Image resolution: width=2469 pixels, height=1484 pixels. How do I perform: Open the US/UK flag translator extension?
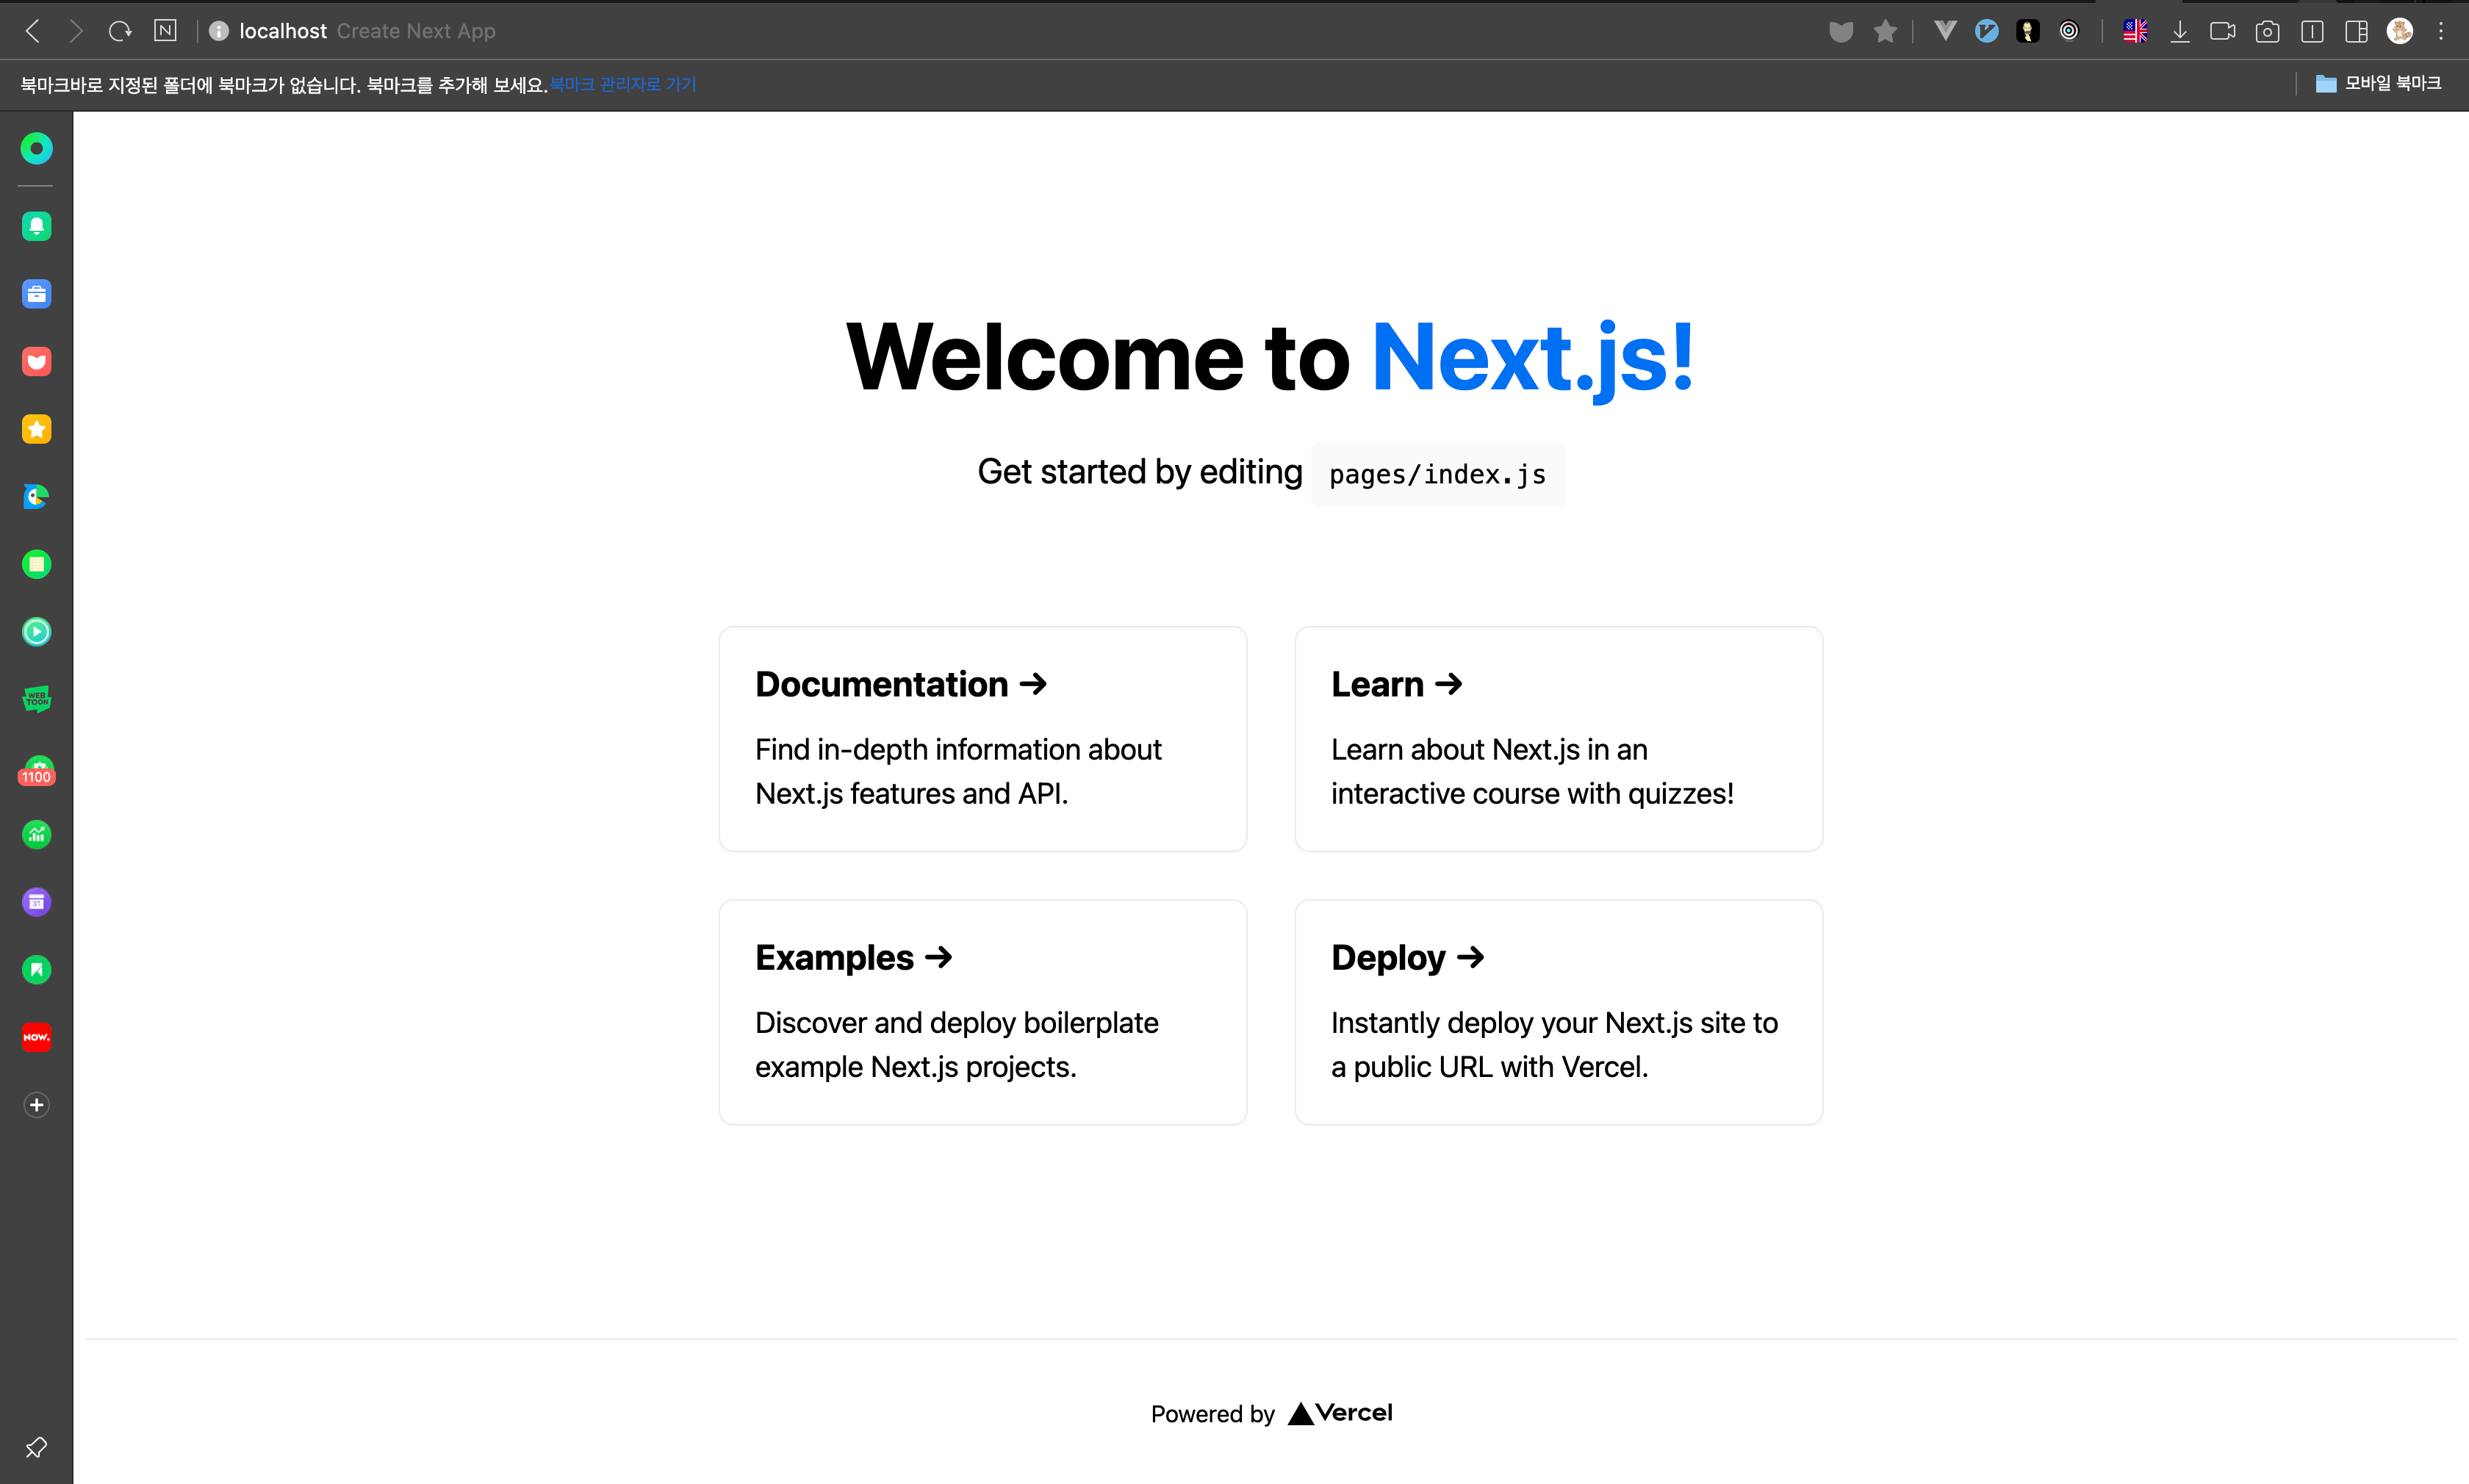[x=2135, y=32]
